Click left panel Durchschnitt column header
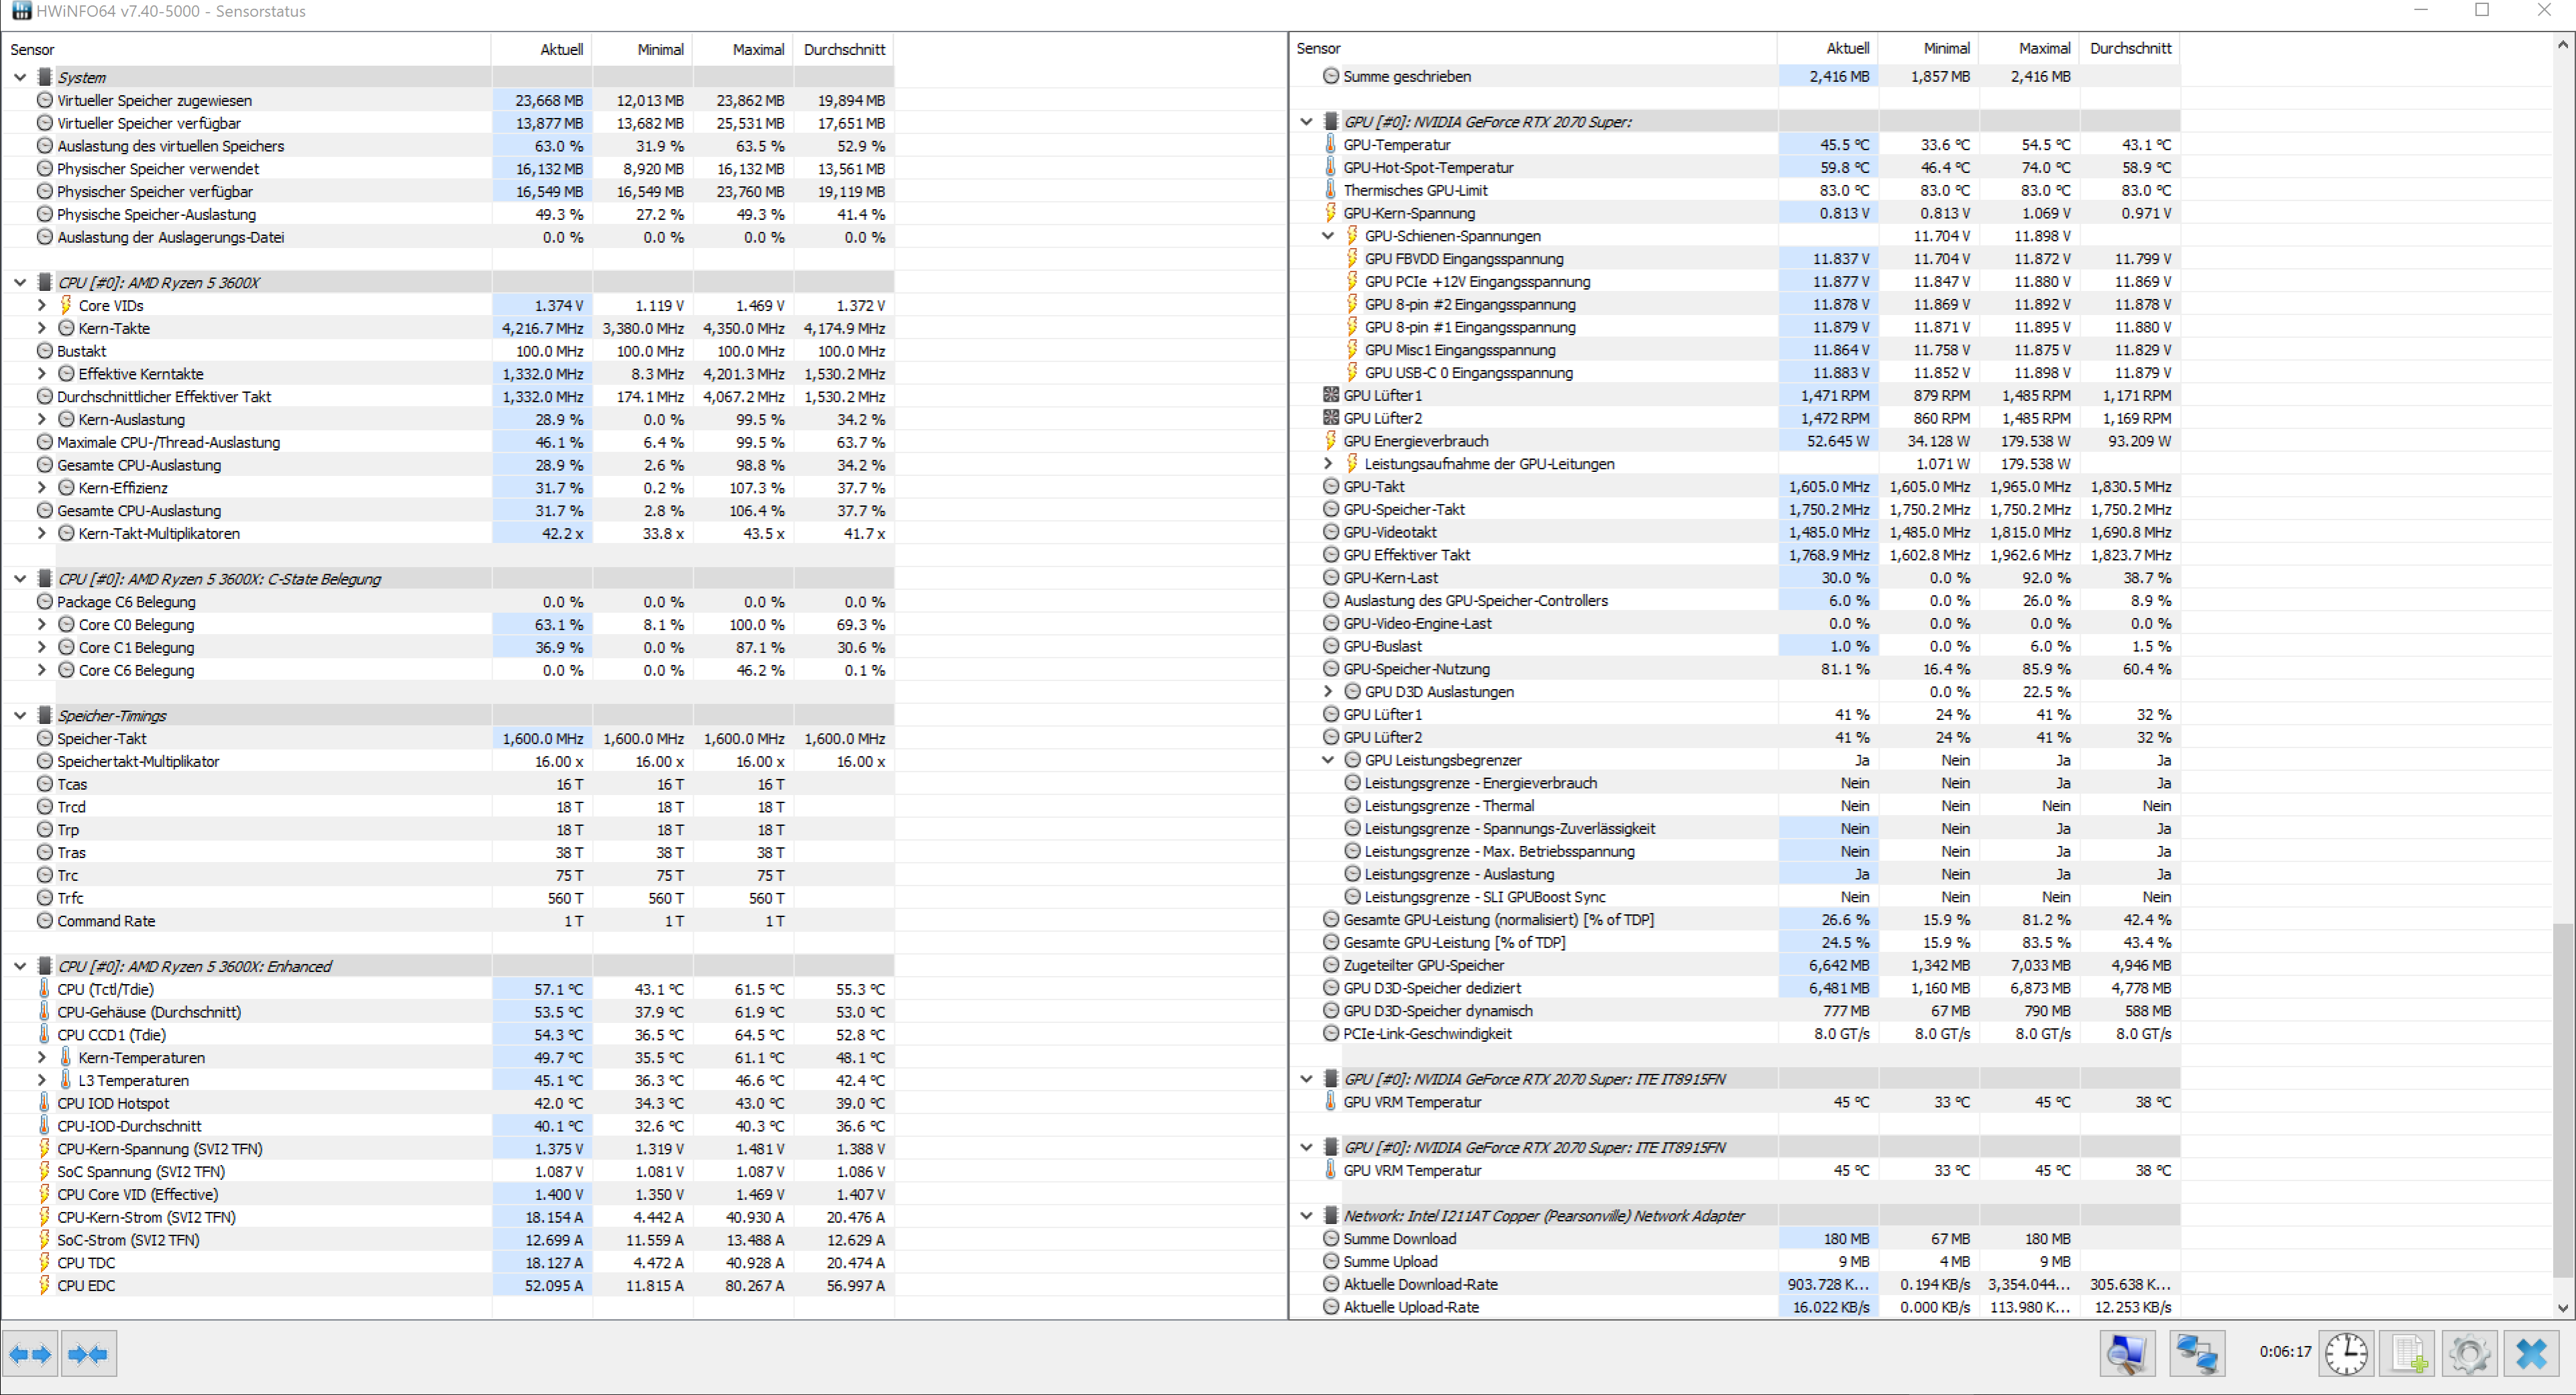This screenshot has height=1395, width=2576. point(843,49)
